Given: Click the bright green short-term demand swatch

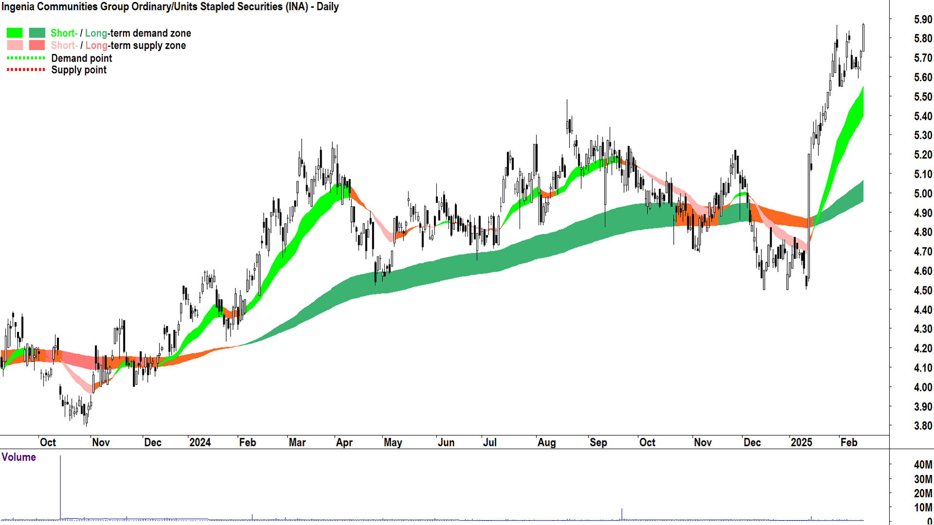Looking at the screenshot, I should (15, 33).
